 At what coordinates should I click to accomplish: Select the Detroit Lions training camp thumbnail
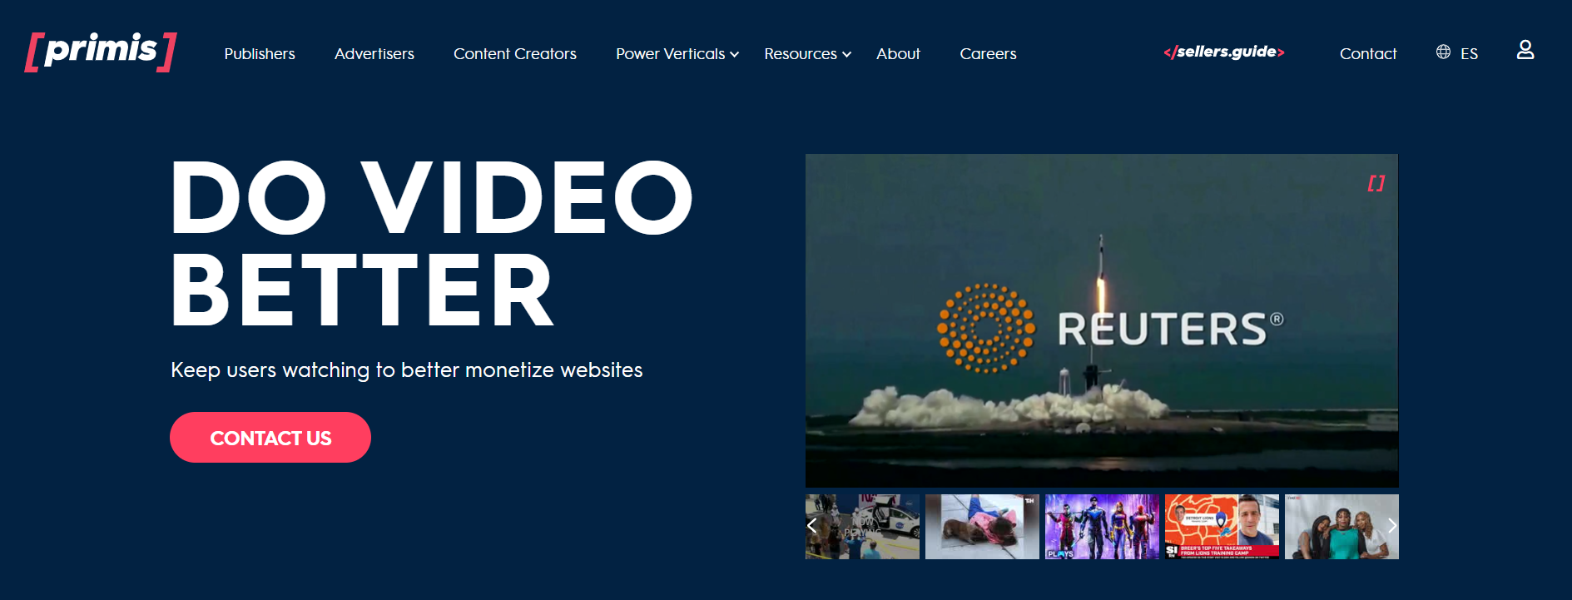1221,527
